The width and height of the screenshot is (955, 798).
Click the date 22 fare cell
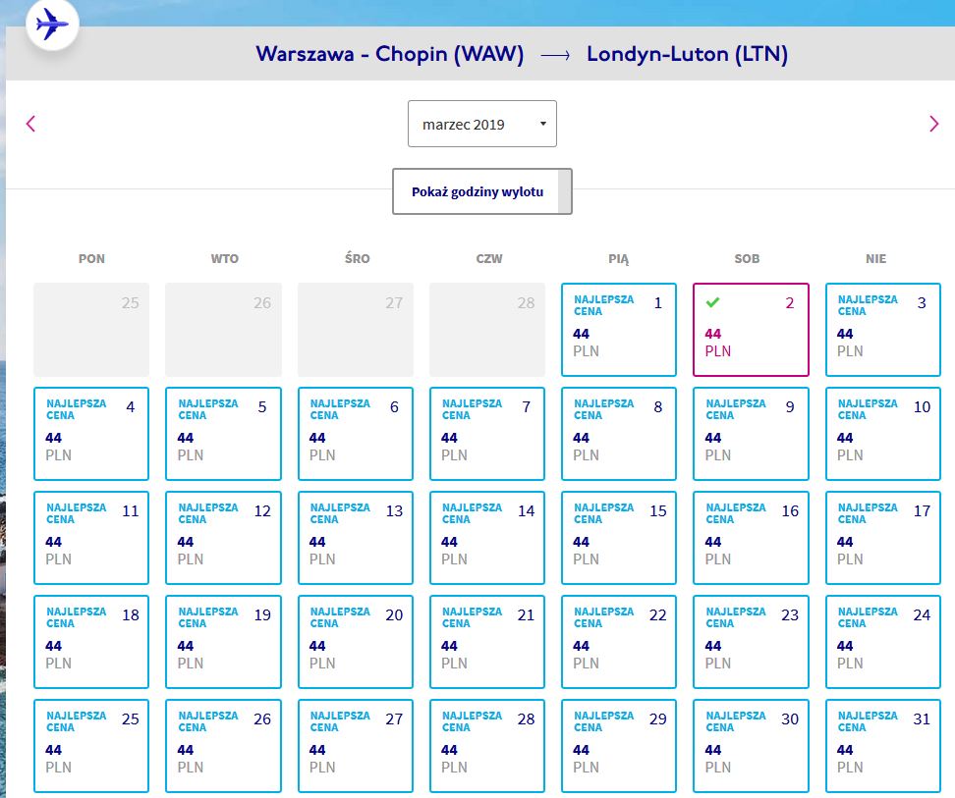coord(619,642)
